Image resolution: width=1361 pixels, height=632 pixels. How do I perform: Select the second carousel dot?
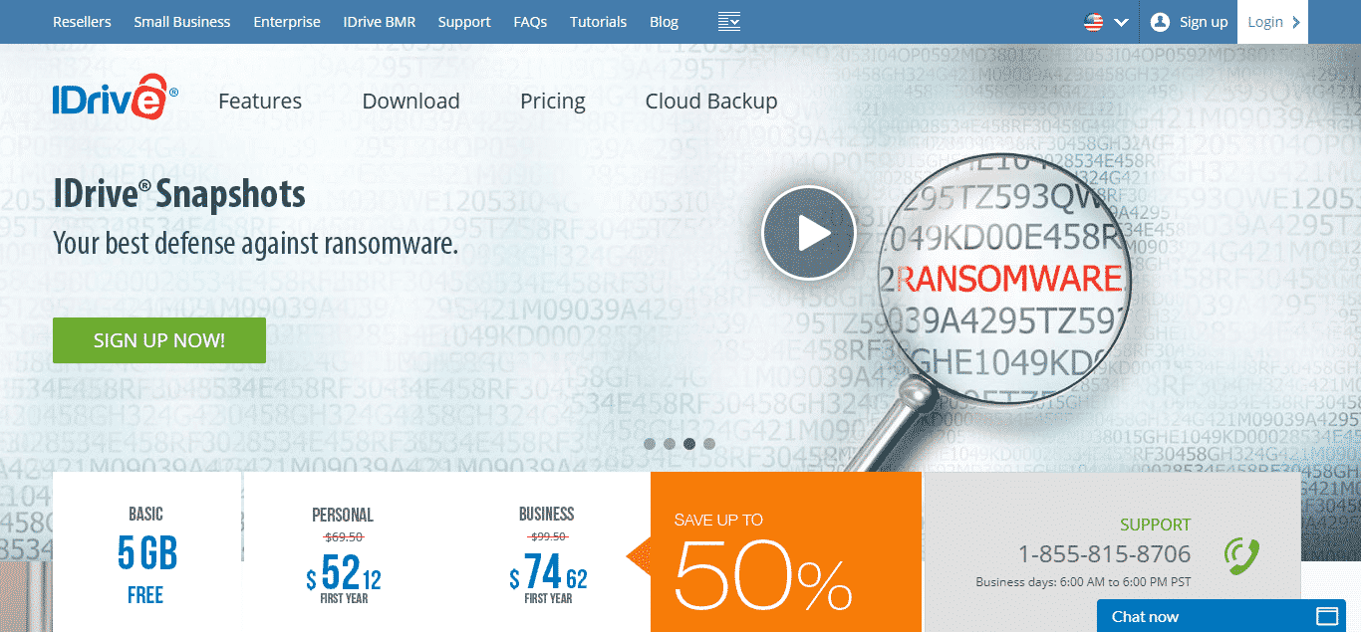[x=670, y=444]
